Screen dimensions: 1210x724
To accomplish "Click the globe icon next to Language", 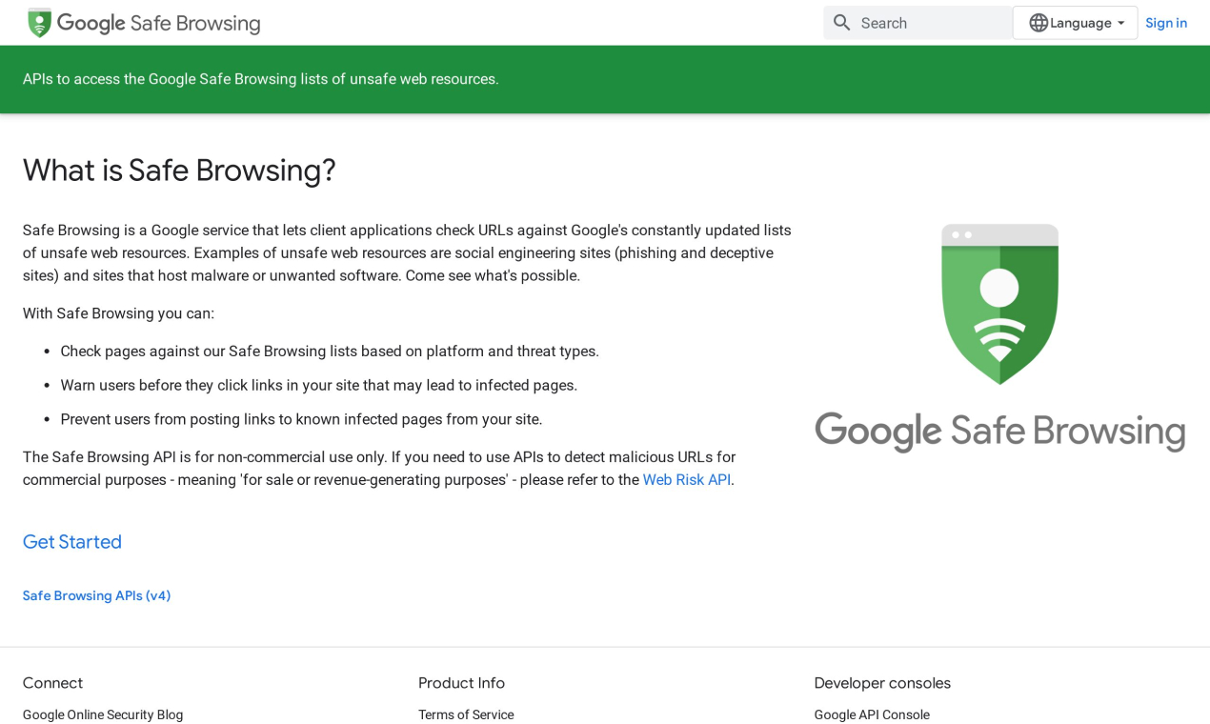I will click(x=1039, y=22).
